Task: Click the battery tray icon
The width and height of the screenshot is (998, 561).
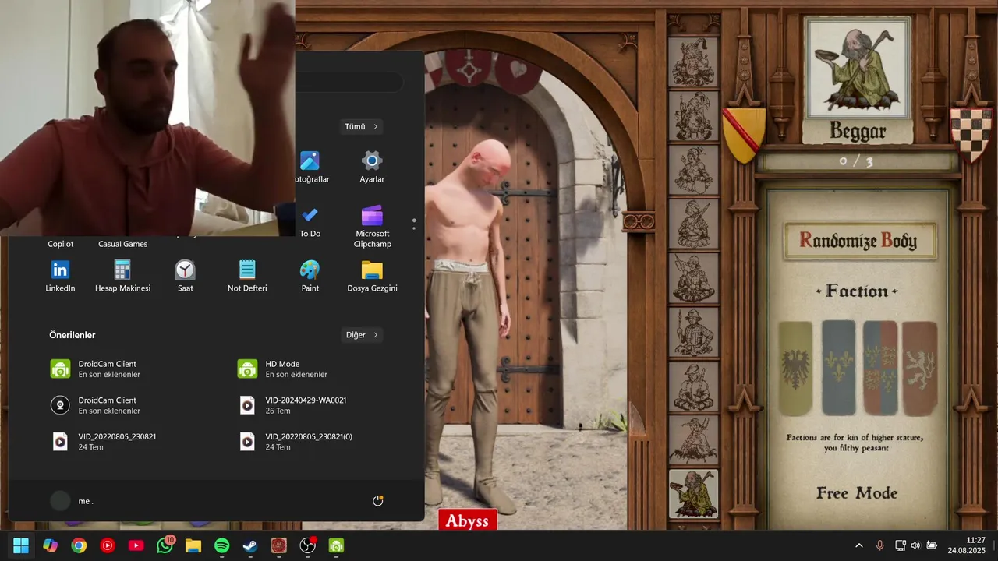Action: click(x=932, y=545)
